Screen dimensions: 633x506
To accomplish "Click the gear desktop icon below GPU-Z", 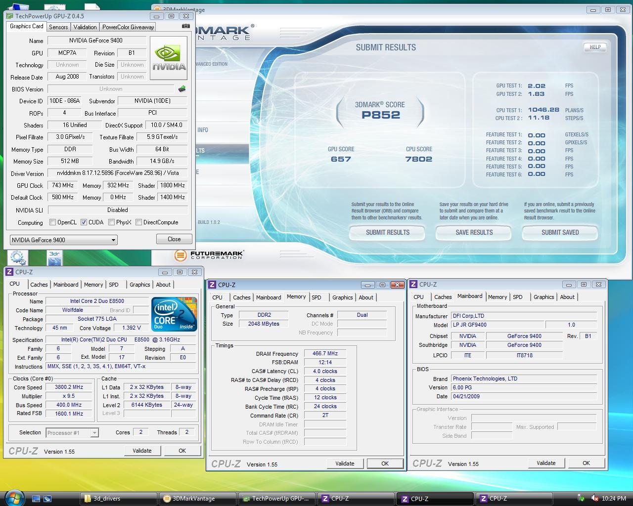I will pyautogui.click(x=18, y=257).
